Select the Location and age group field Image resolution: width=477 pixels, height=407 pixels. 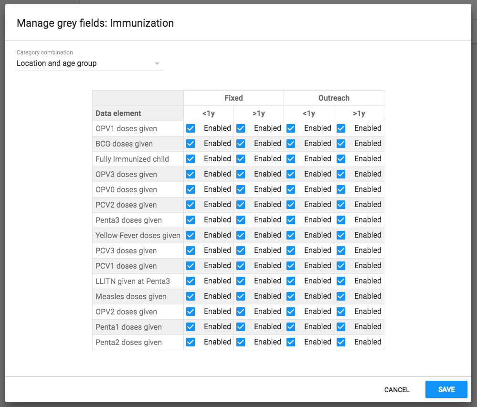tap(89, 63)
